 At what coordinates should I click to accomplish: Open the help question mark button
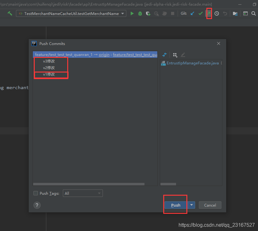pyautogui.click(x=37, y=205)
